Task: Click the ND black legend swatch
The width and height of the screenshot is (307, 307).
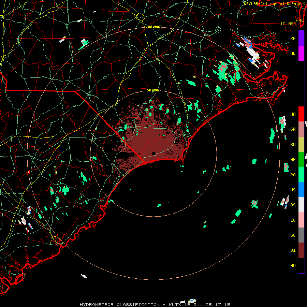Action: (301, 265)
